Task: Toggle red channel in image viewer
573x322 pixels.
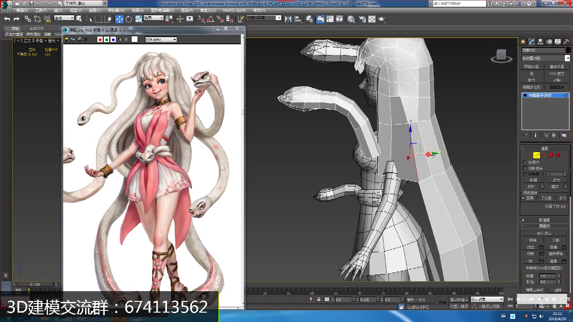Action: coord(100,39)
